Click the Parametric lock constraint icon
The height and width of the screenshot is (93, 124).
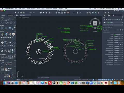pos(10,76)
